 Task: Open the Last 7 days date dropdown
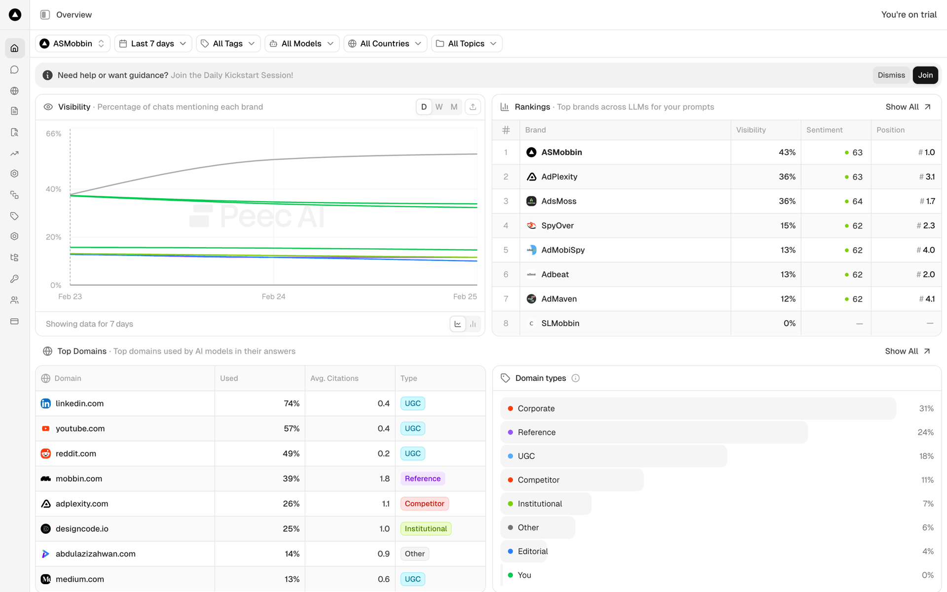153,43
